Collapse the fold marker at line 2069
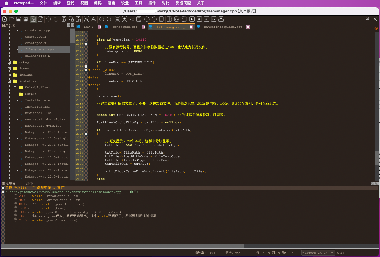 pyautogui.click(x=86, y=44)
